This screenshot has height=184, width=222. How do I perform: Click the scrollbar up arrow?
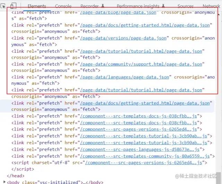[219, 15]
